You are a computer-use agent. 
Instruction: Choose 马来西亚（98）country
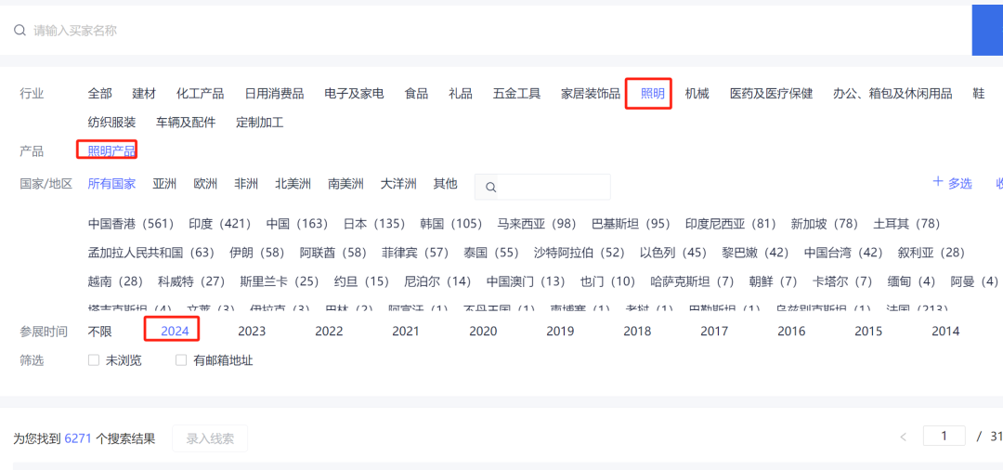[537, 224]
